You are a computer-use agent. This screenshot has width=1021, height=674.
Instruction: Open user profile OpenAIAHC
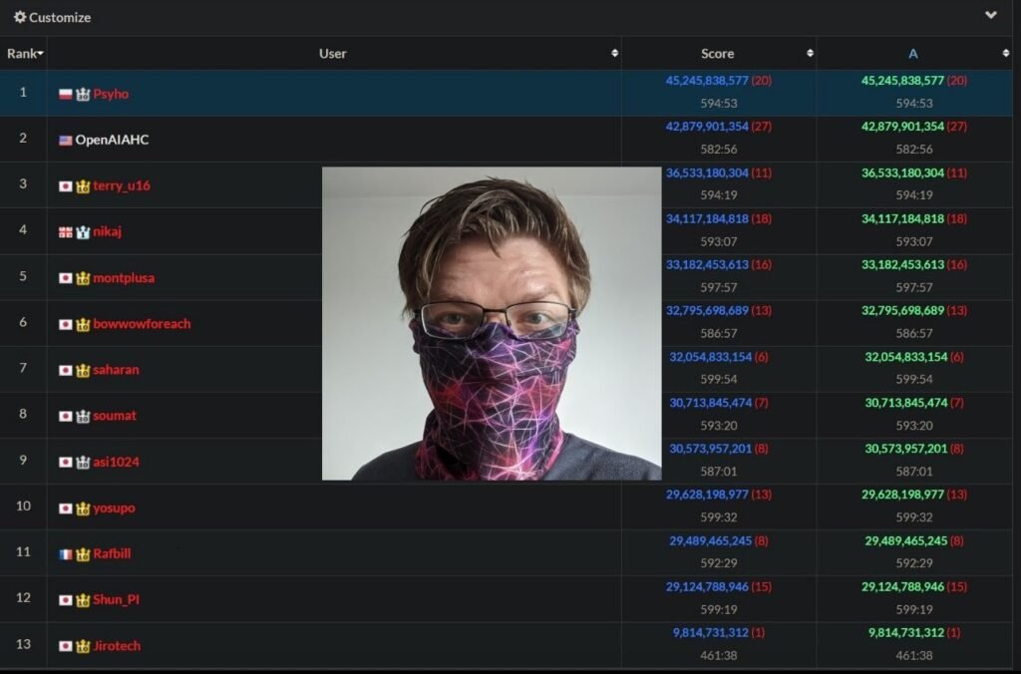(x=112, y=140)
